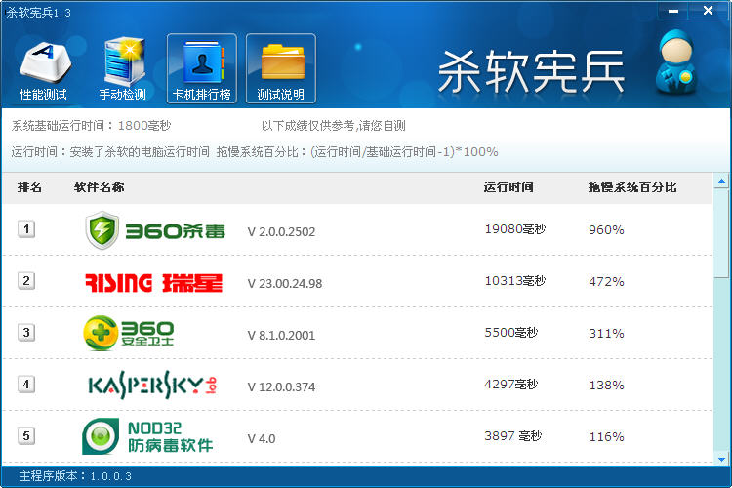This screenshot has width=732, height=488.
Task: Click the Kaspersky lab logo
Action: (152, 386)
